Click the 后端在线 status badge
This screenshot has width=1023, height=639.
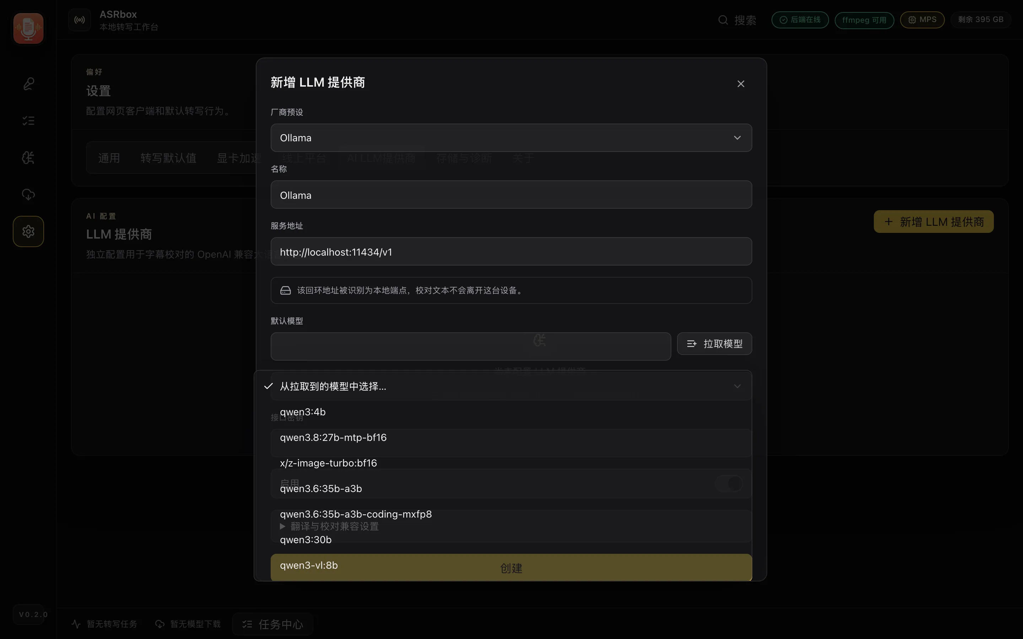click(x=800, y=20)
